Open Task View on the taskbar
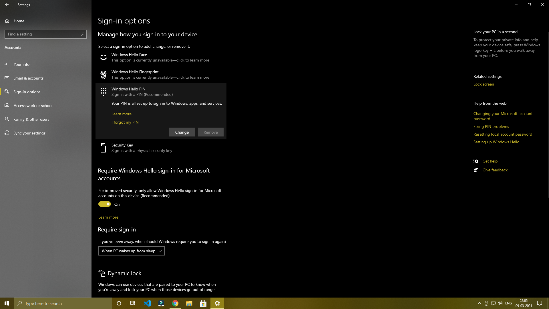 tap(133, 303)
